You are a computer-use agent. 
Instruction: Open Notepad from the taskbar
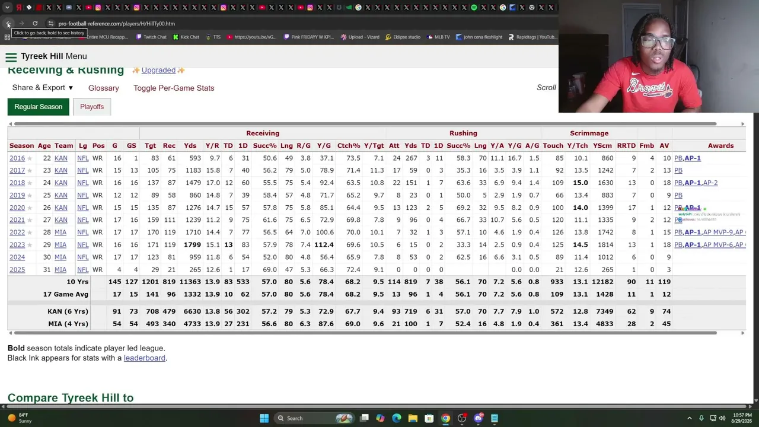495,418
